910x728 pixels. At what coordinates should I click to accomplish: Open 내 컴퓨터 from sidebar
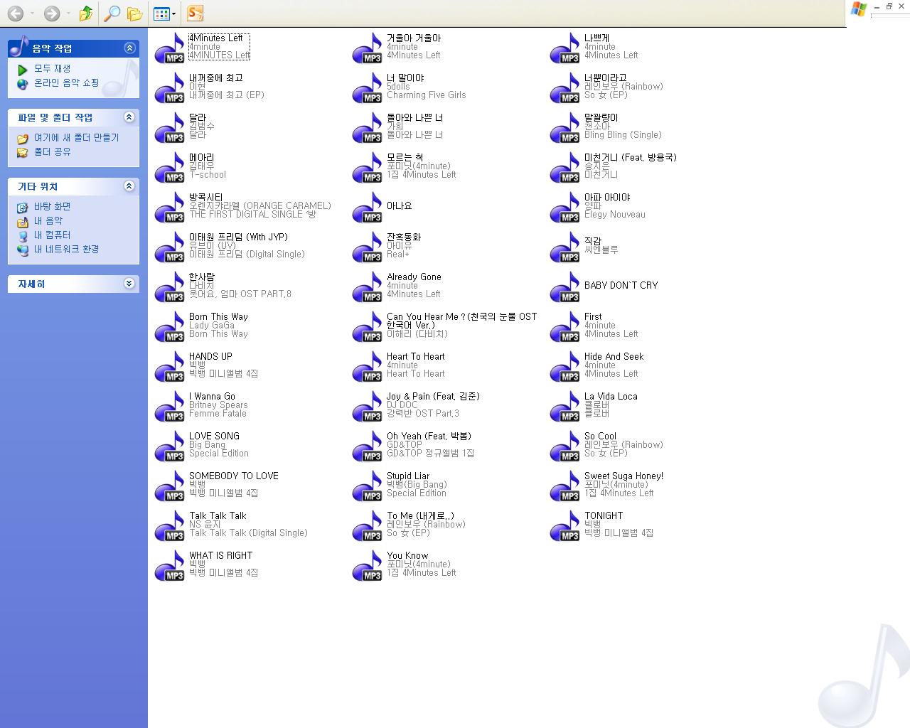[x=53, y=235]
